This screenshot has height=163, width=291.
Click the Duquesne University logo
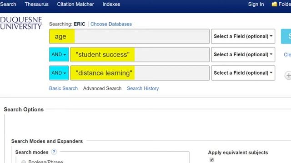pos(21,23)
